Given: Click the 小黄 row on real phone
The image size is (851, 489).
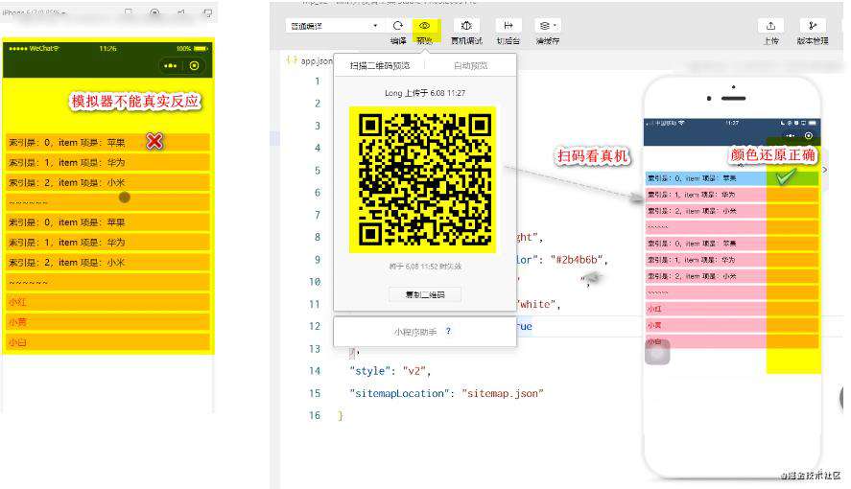Looking at the screenshot, I should coord(732,325).
